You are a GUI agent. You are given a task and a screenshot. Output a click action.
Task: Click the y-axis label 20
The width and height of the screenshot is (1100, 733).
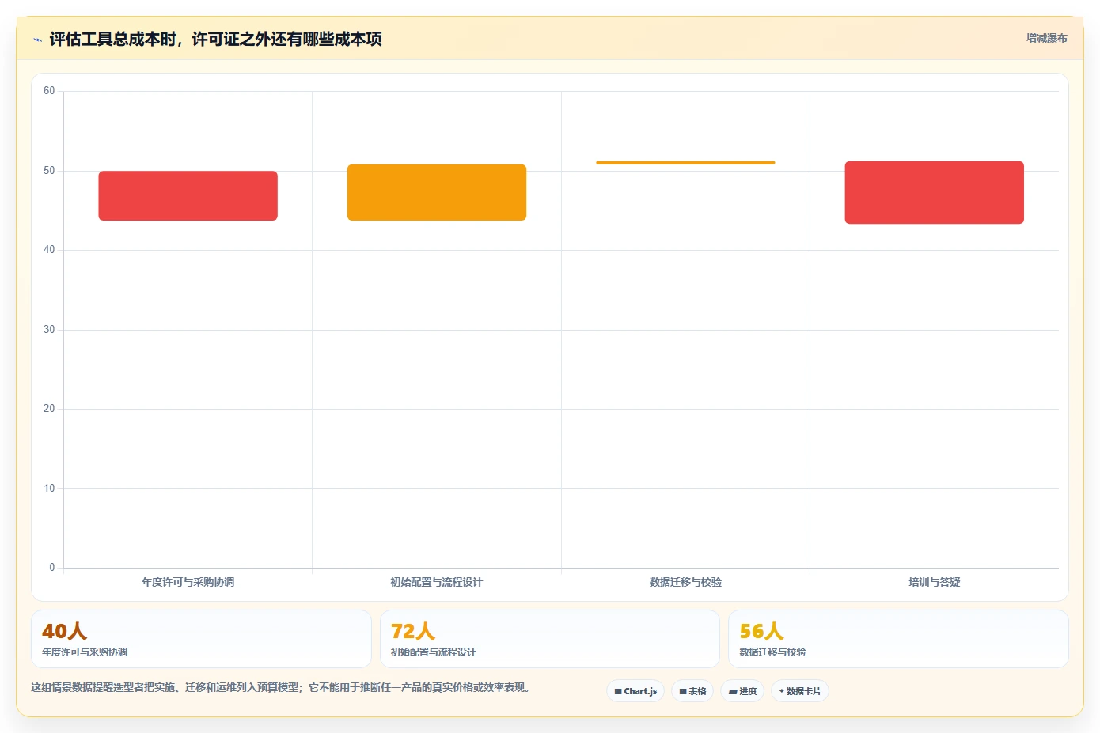point(49,409)
